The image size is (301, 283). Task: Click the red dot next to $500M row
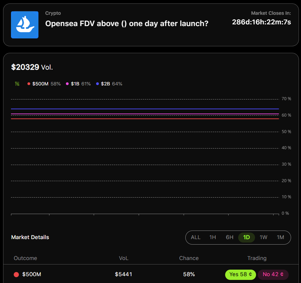pyautogui.click(x=16, y=274)
